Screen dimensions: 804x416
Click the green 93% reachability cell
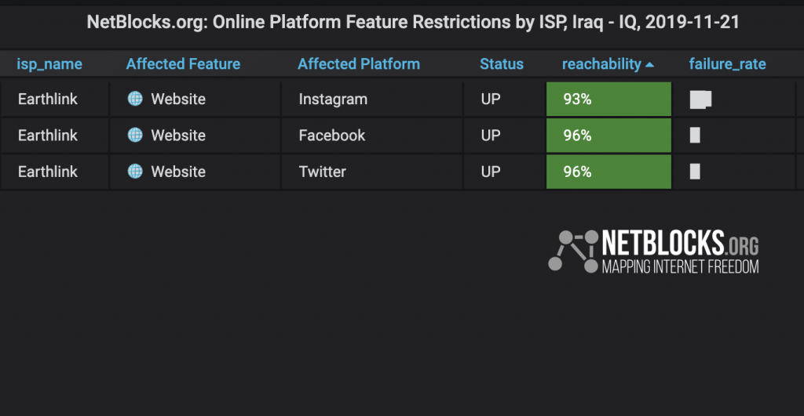point(608,99)
